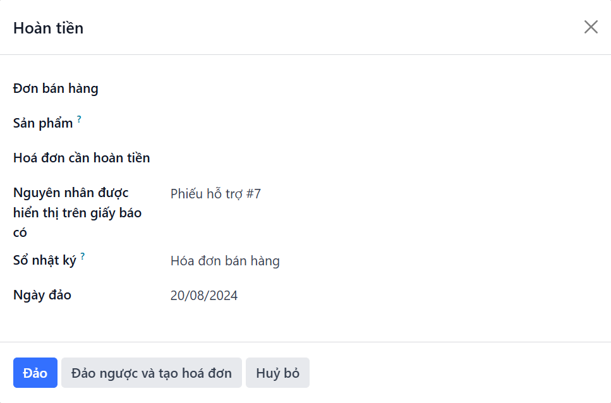611x403 pixels.
Task: Select the Hoá đơn cần hoàn tiền label
Action: tap(82, 158)
